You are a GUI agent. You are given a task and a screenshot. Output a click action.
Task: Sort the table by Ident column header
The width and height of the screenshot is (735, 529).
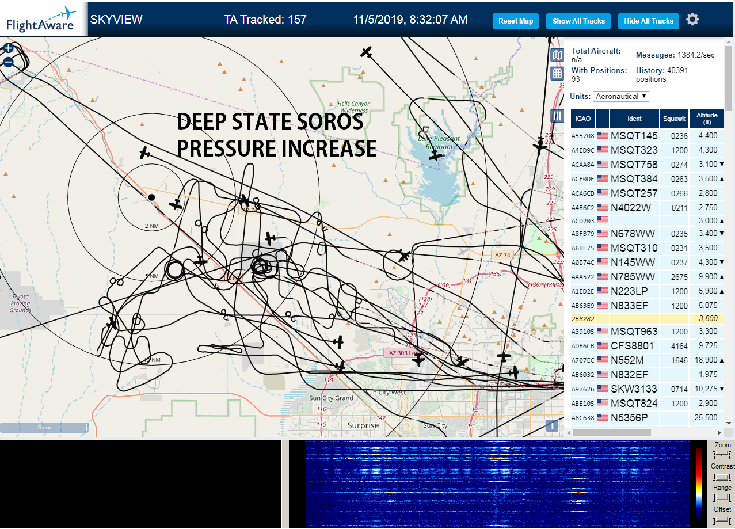click(x=635, y=119)
